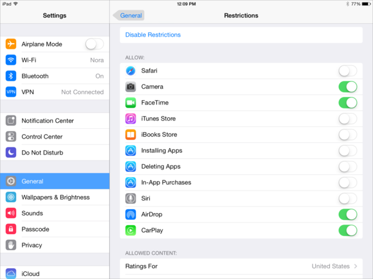Viewport: 373px width, 279px height.
Task: Tap the Installing Apps store icon
Action: pyautogui.click(x=131, y=151)
